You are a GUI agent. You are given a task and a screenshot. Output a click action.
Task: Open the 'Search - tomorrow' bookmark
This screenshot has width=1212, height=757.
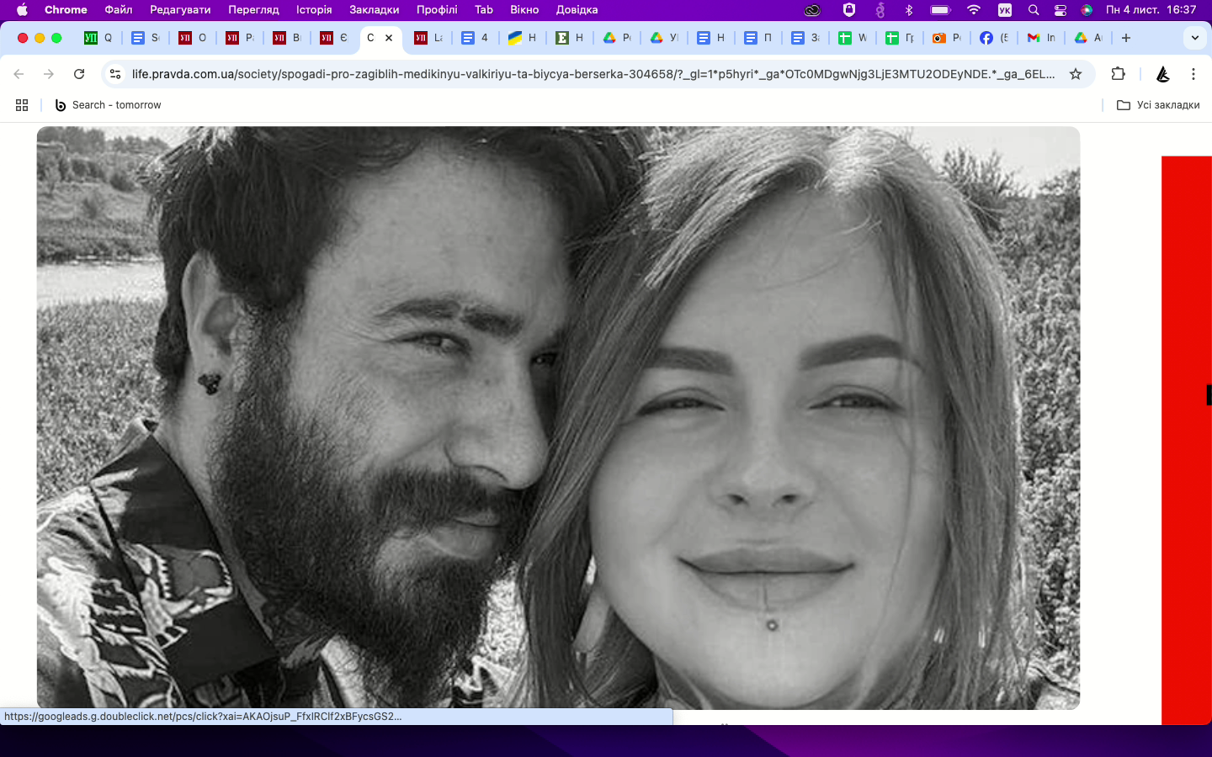(x=108, y=105)
